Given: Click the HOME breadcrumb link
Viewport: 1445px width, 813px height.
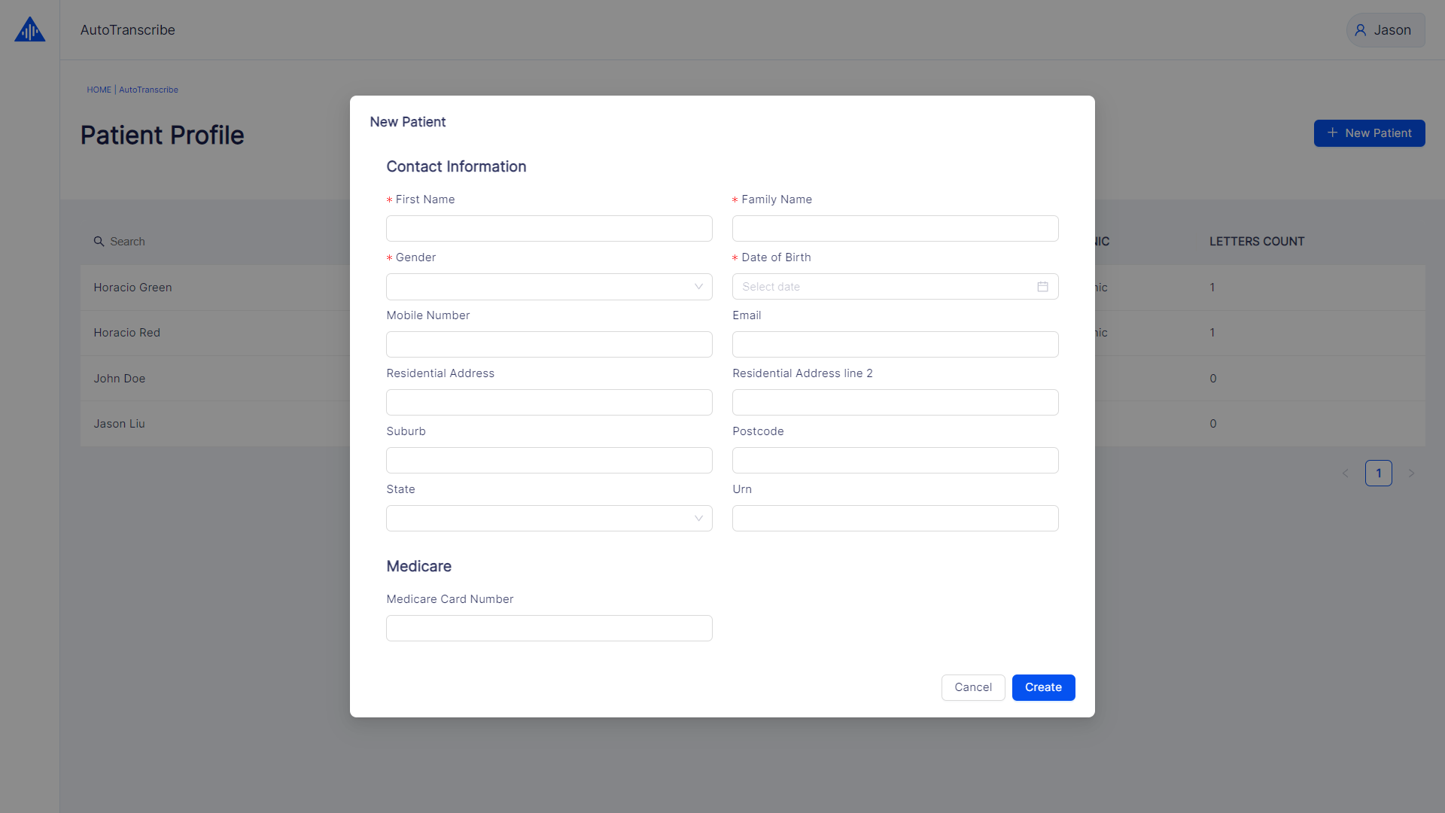Looking at the screenshot, I should pyautogui.click(x=99, y=90).
